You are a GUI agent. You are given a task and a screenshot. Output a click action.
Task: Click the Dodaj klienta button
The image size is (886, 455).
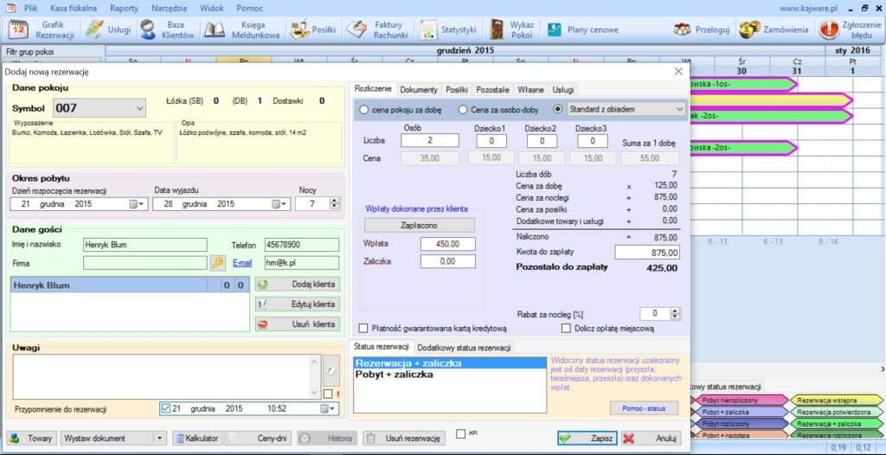coord(298,285)
